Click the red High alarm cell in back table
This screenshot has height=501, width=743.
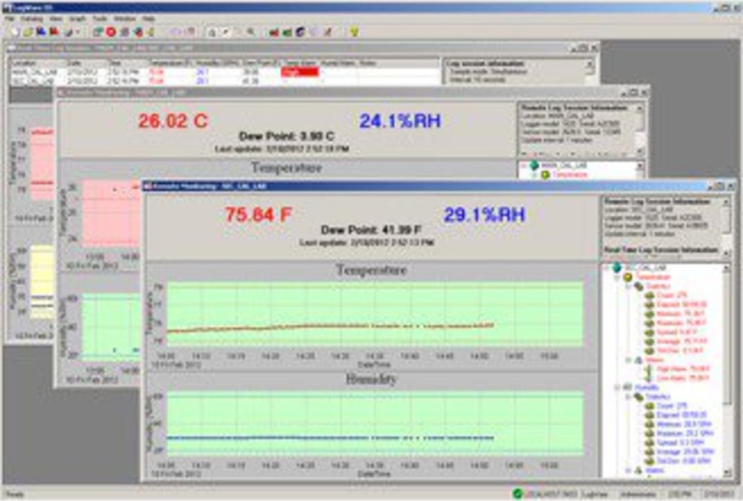pos(300,72)
